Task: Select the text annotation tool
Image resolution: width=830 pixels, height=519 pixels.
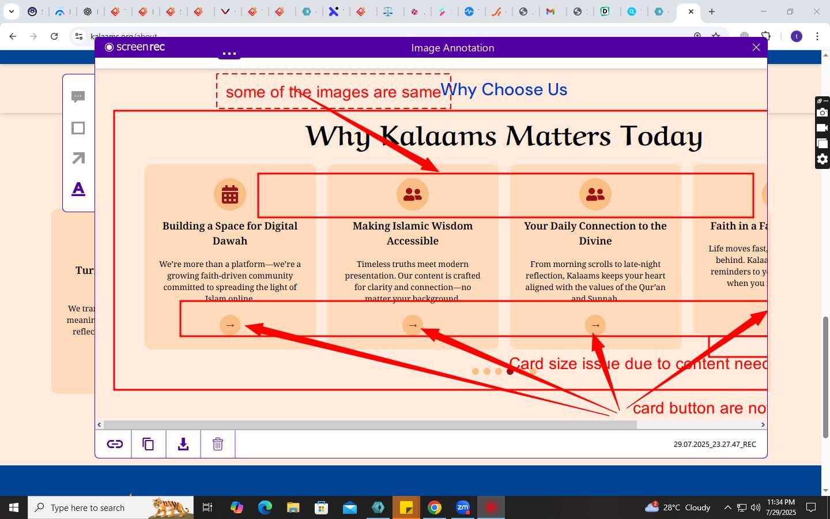Action: 78,189
